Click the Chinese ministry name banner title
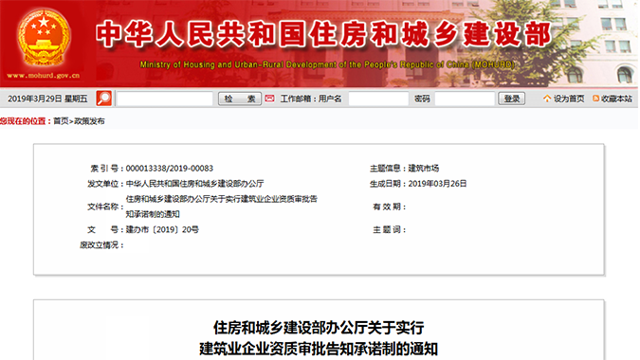 (x=323, y=34)
